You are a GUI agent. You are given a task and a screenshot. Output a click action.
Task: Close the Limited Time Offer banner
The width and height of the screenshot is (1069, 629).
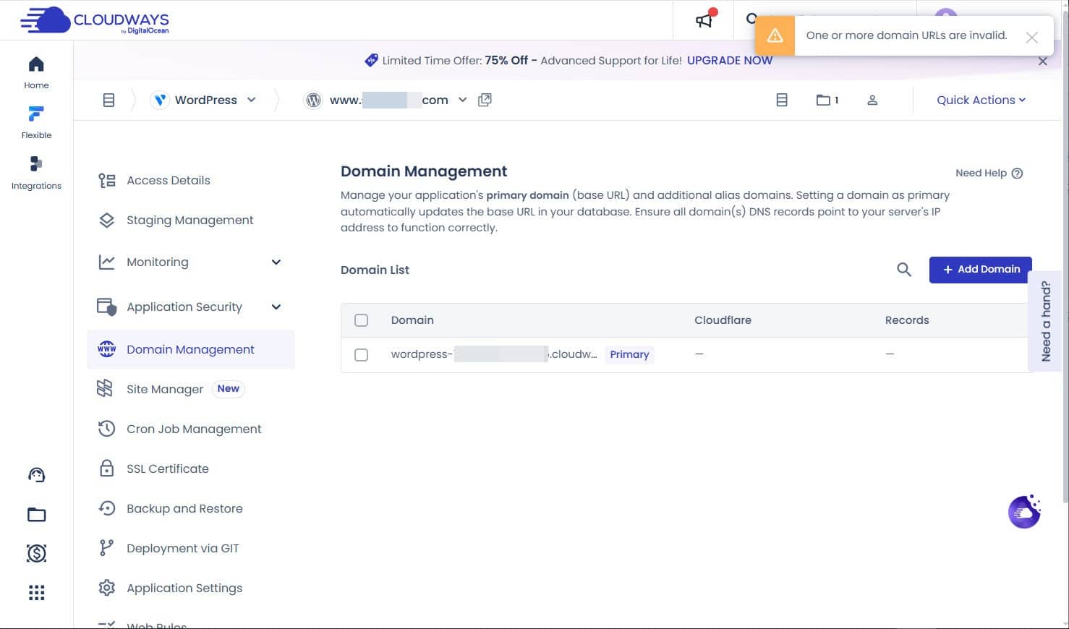[1042, 61]
